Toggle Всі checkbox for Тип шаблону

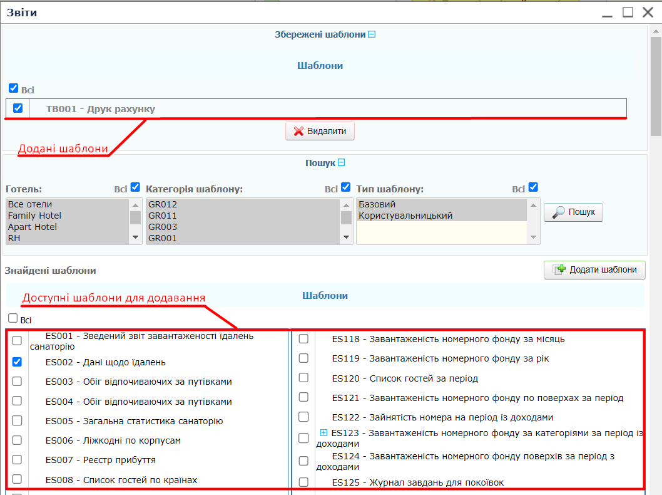coord(533,187)
